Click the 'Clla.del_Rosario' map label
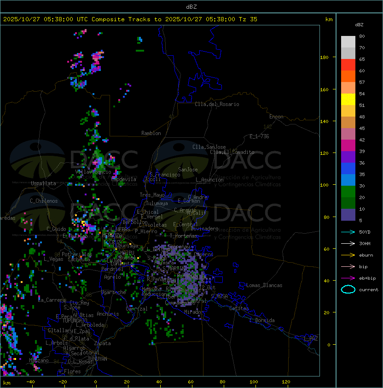383x388 pixels. point(217,104)
